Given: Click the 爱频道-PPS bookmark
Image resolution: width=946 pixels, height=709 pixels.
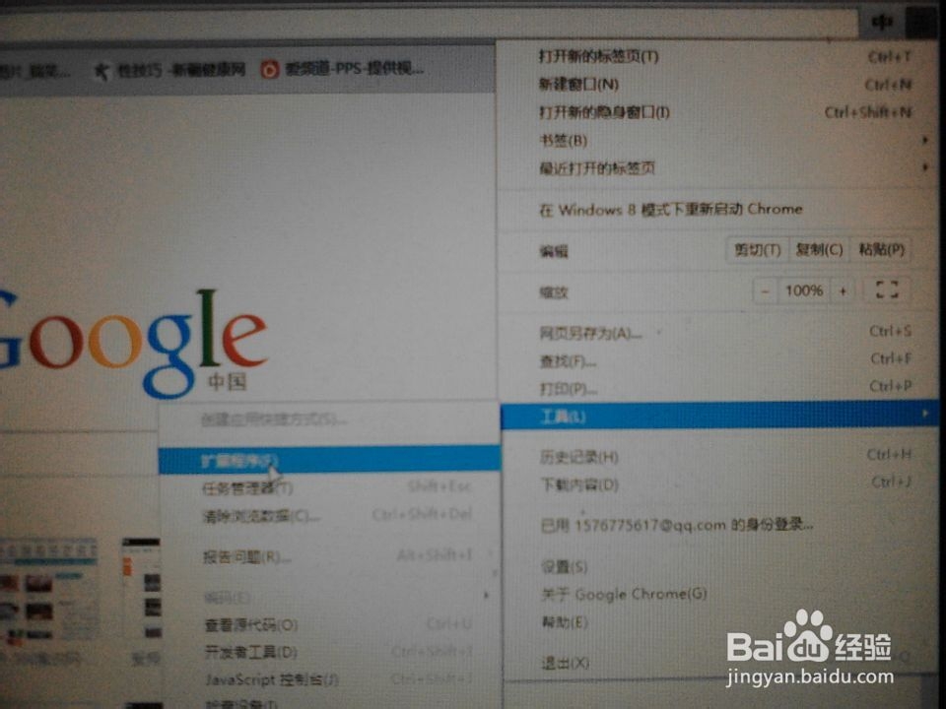Looking at the screenshot, I should point(342,69).
